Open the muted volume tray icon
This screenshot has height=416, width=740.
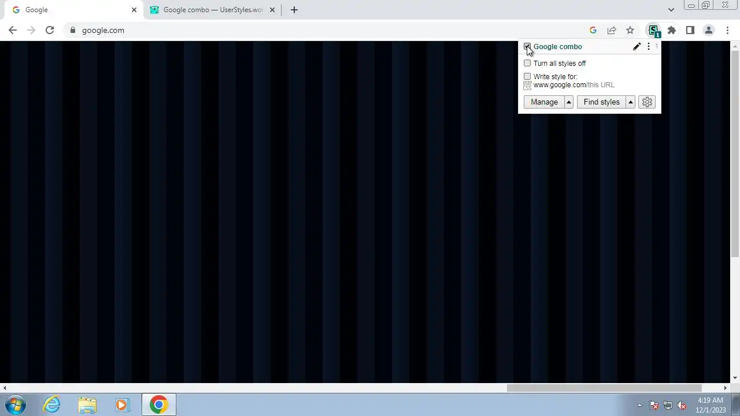pos(682,406)
